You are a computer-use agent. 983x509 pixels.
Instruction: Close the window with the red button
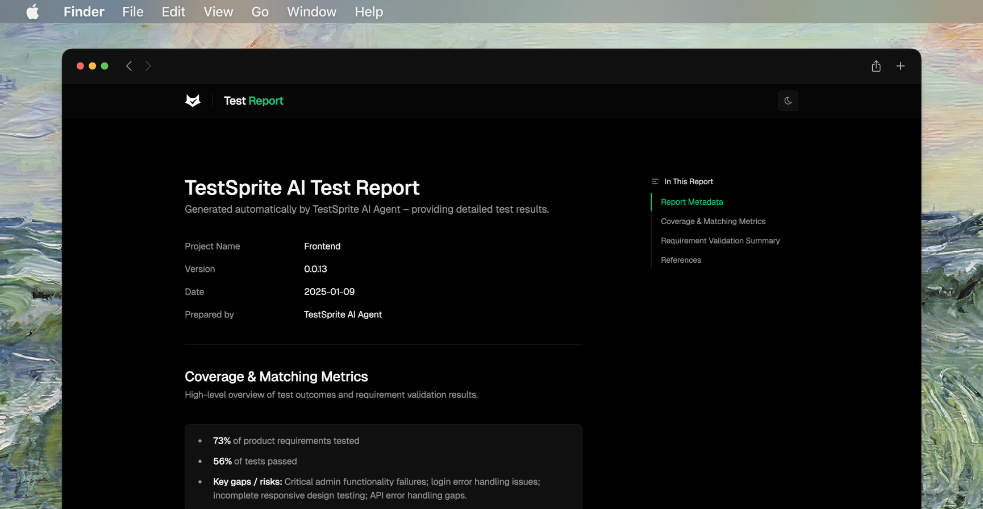click(80, 66)
